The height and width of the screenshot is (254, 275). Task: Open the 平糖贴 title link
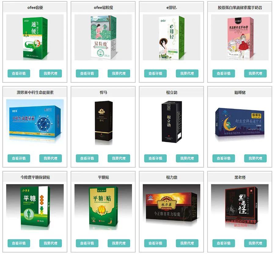pos(103,177)
